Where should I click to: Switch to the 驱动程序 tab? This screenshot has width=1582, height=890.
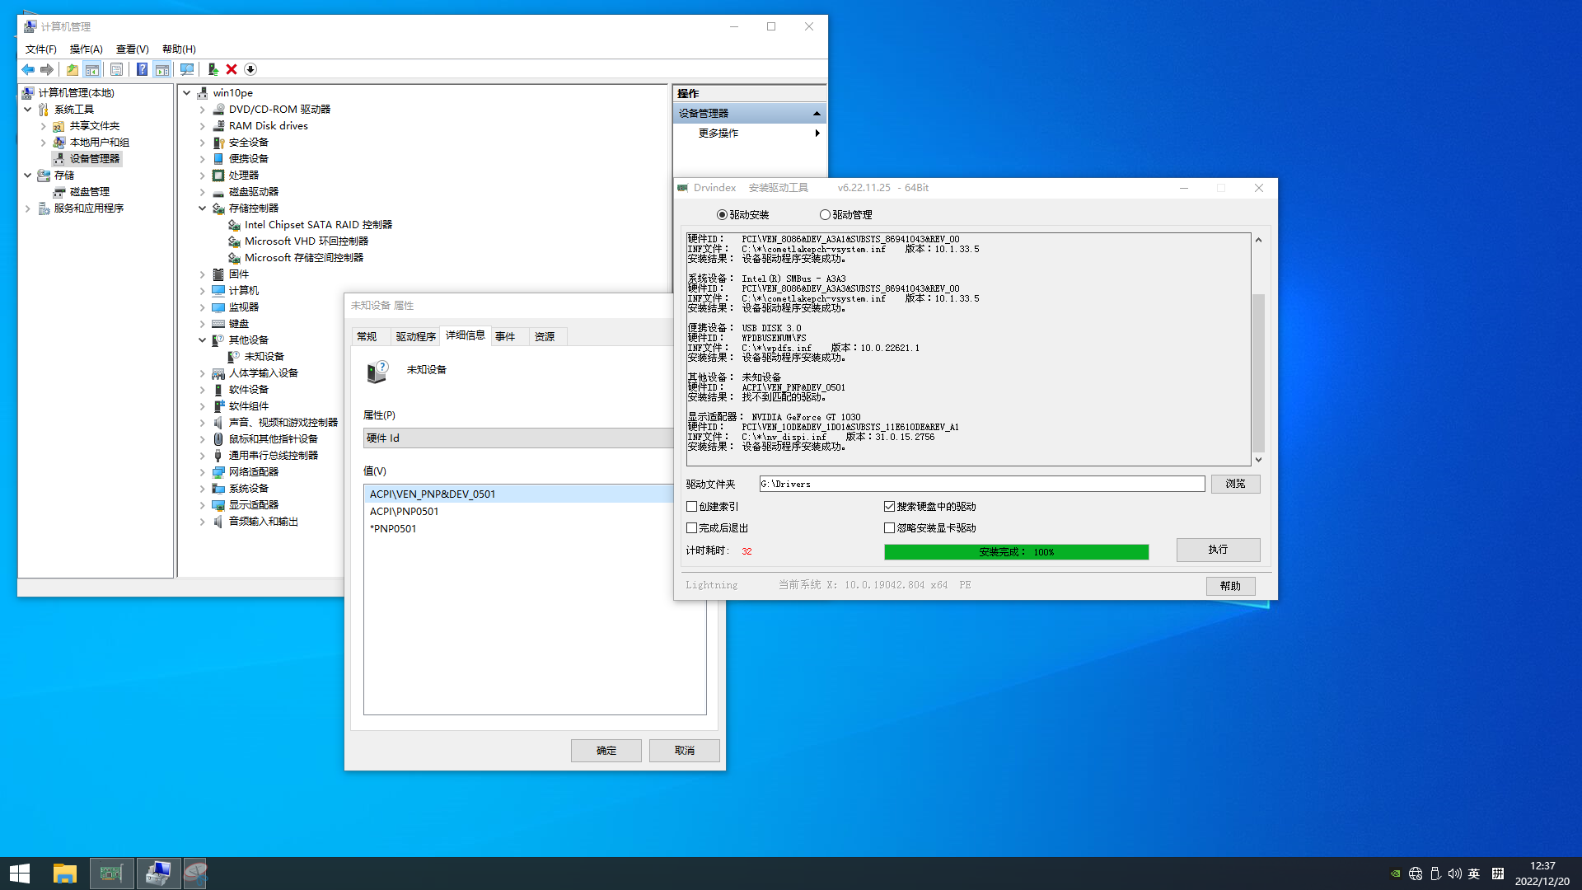tap(416, 337)
